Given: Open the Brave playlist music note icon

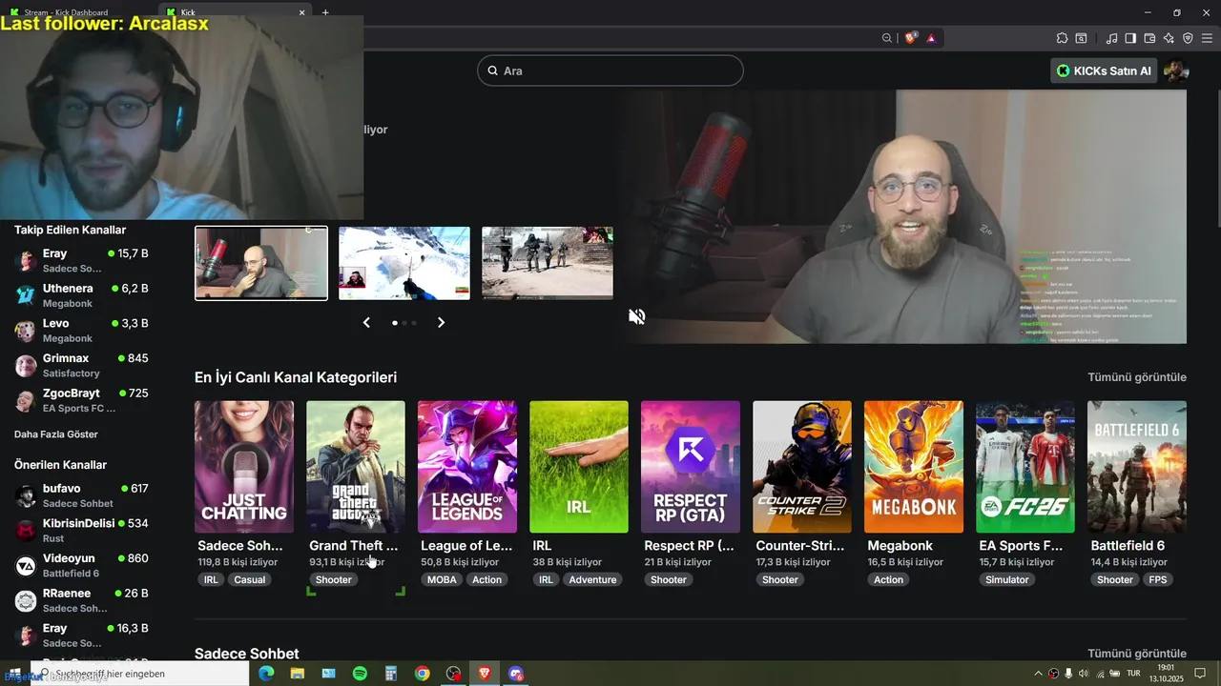Looking at the screenshot, I should tap(1112, 38).
